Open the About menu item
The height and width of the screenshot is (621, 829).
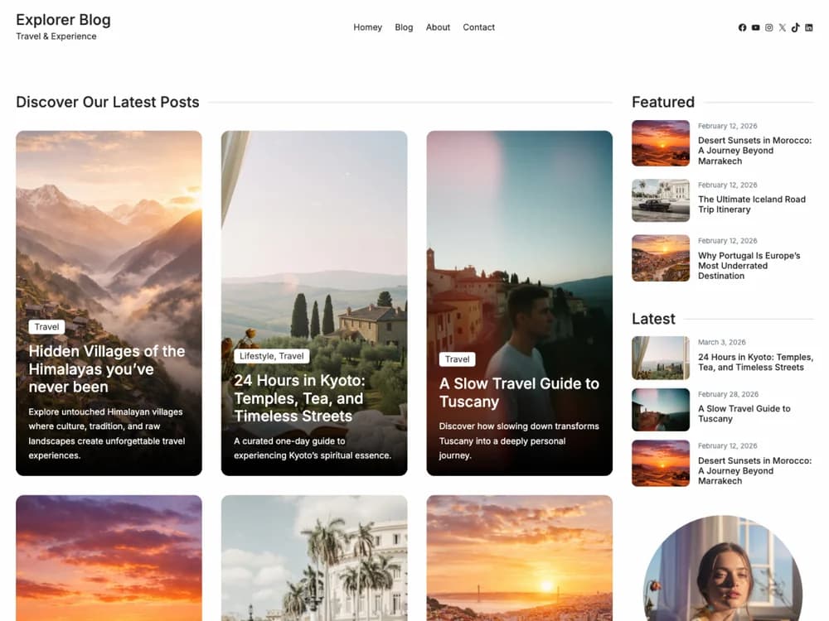point(438,27)
